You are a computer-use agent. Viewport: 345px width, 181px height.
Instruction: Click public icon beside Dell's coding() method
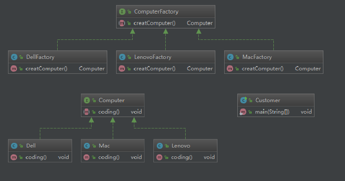pos(21,157)
